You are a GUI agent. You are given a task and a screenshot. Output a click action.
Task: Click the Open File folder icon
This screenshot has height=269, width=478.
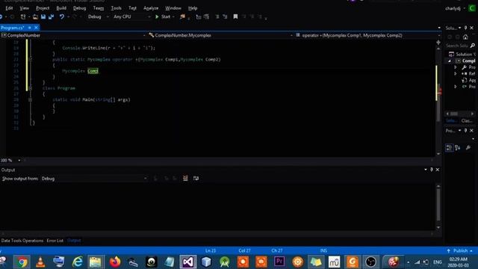(x=35, y=16)
